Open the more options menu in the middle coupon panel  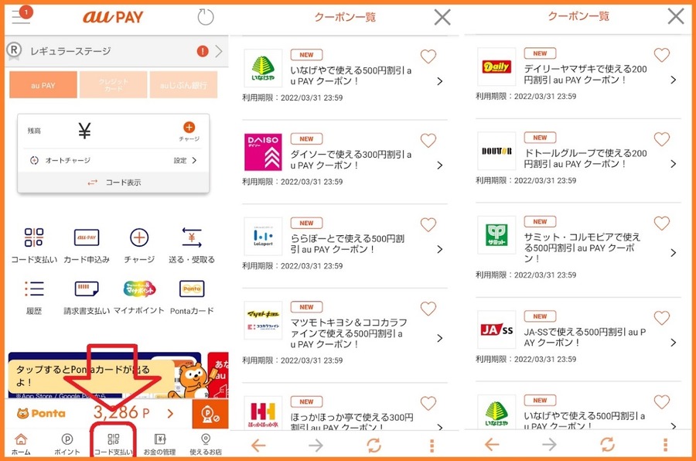coord(432,446)
